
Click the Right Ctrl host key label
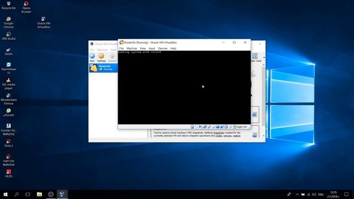(242, 127)
